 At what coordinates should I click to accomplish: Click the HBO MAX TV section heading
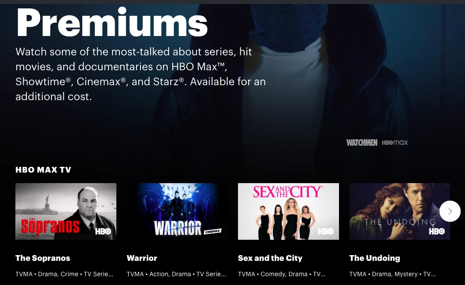(43, 170)
